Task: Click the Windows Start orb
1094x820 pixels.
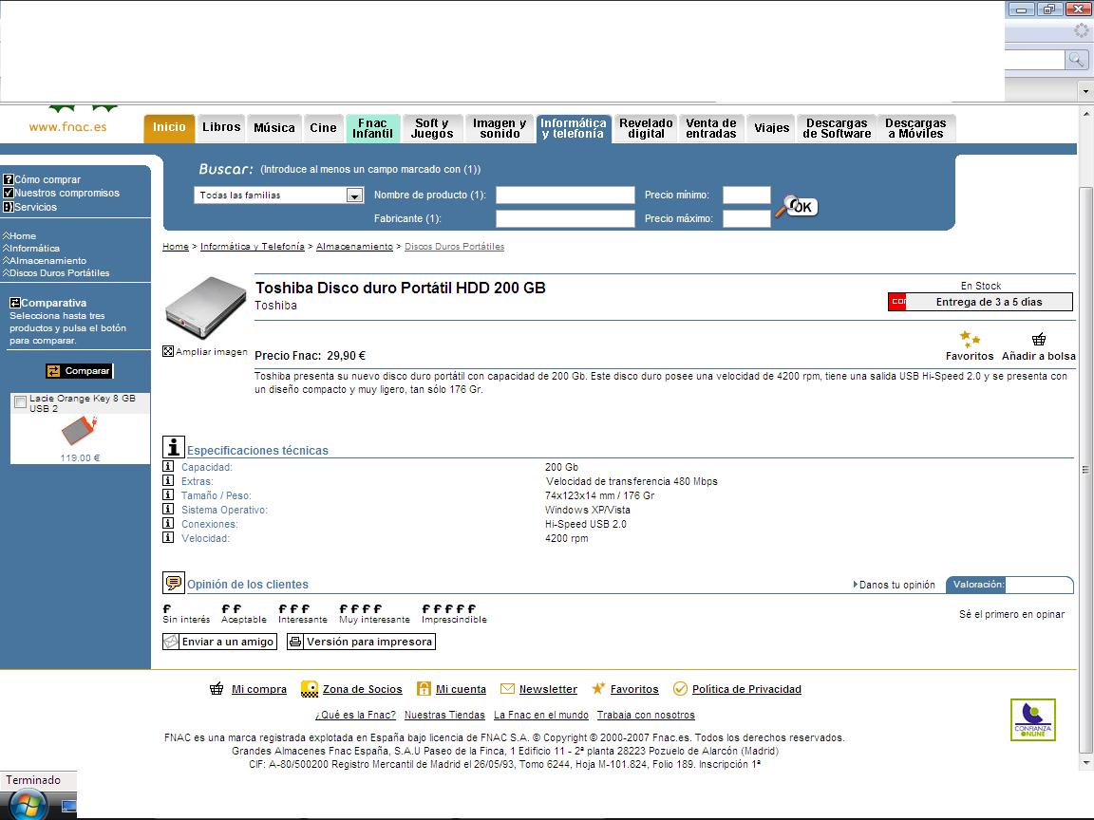Action: click(28, 806)
